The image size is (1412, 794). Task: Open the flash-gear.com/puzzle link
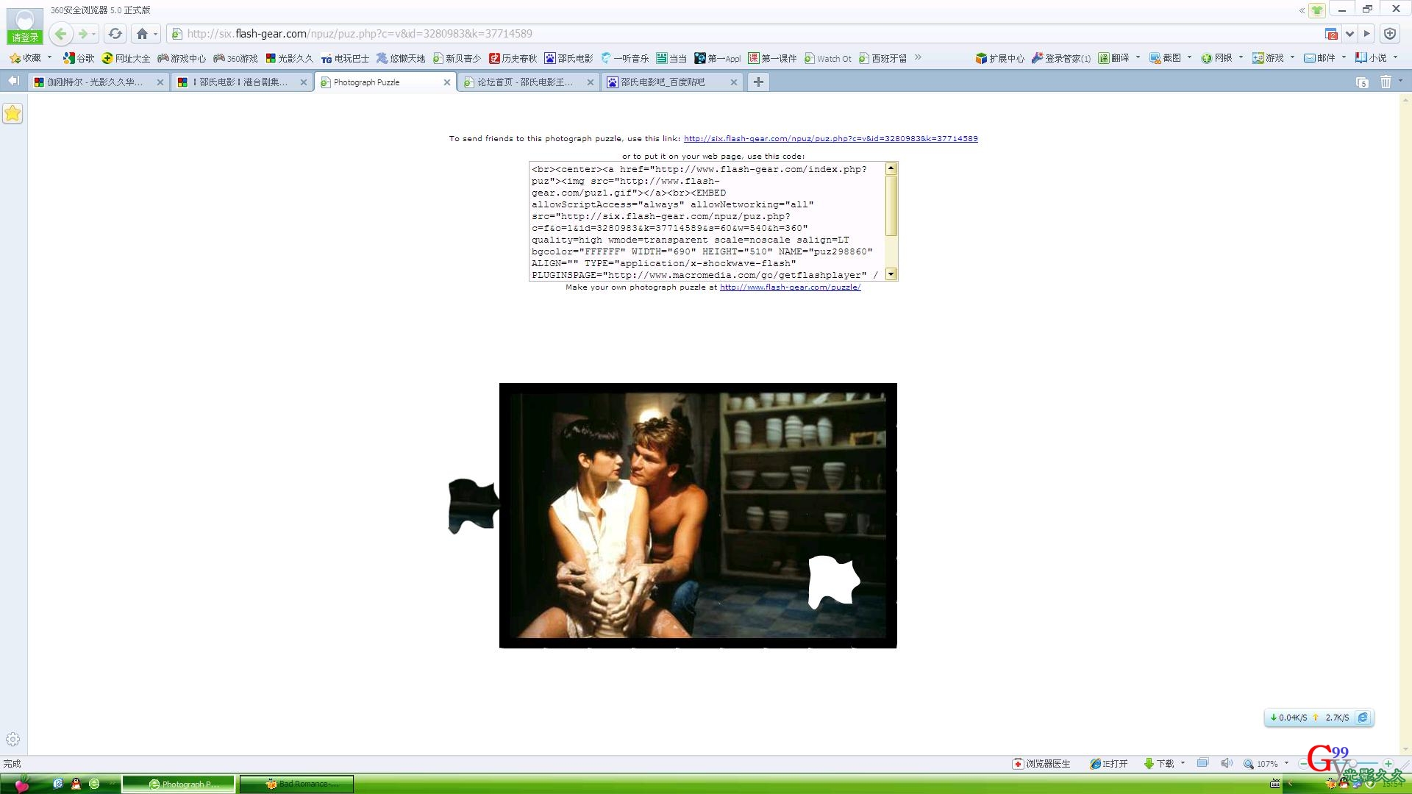(790, 287)
